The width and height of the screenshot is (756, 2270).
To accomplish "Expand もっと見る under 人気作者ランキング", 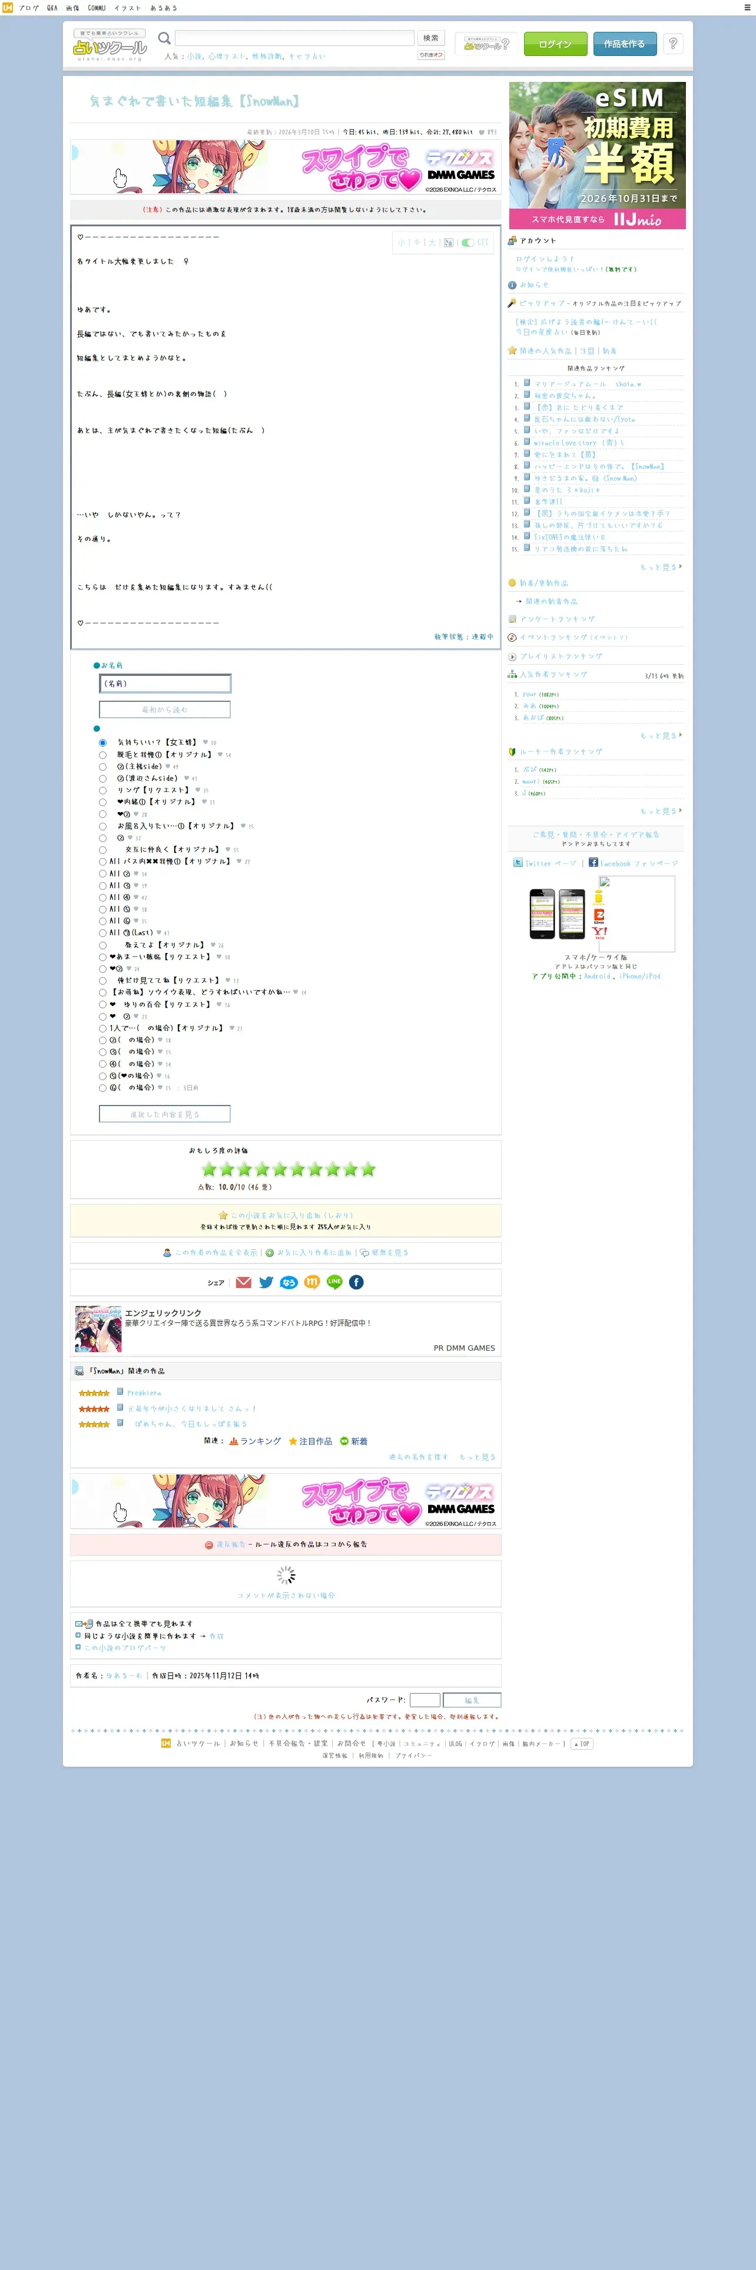I will pos(660,735).
